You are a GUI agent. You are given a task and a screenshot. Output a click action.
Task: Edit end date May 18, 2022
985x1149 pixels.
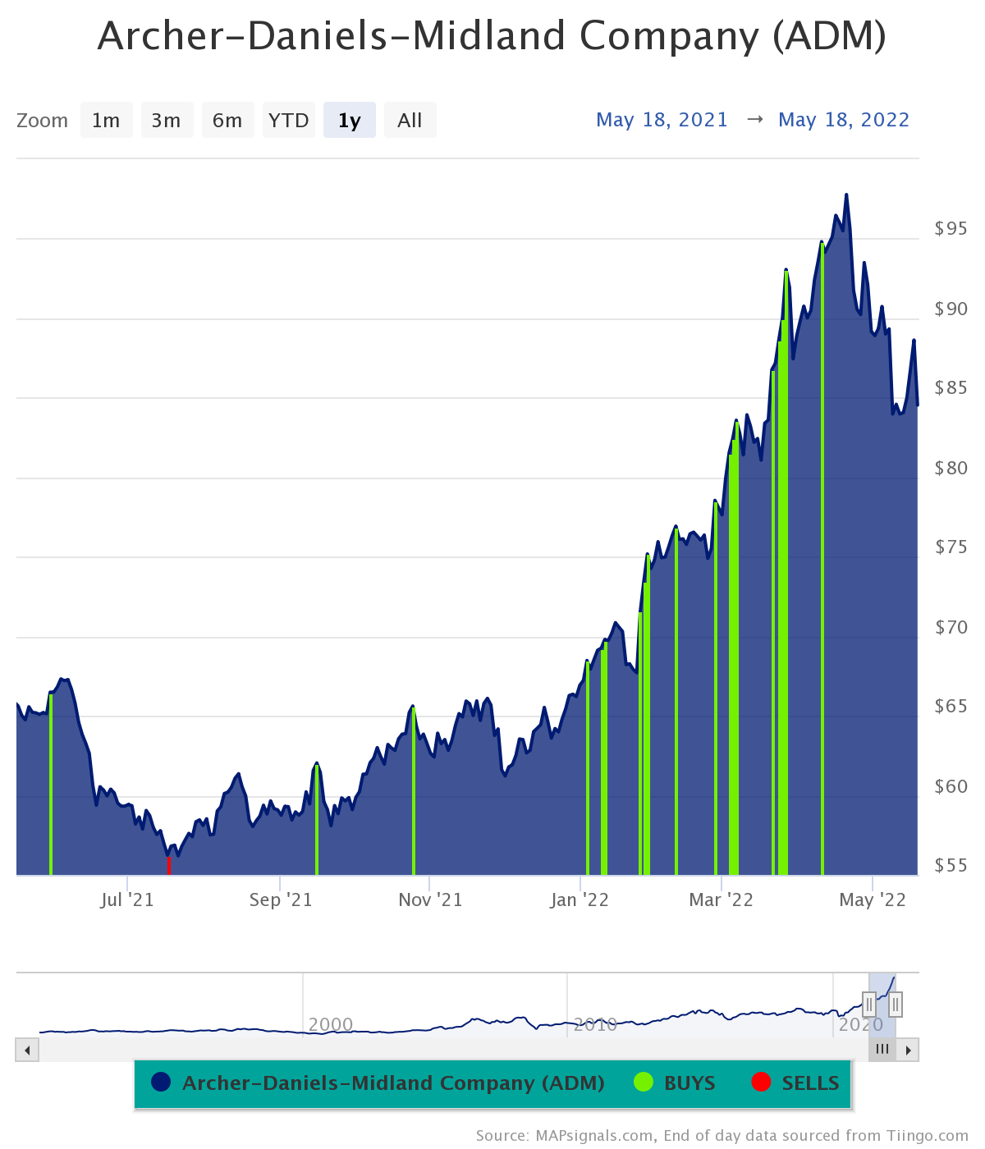844,120
